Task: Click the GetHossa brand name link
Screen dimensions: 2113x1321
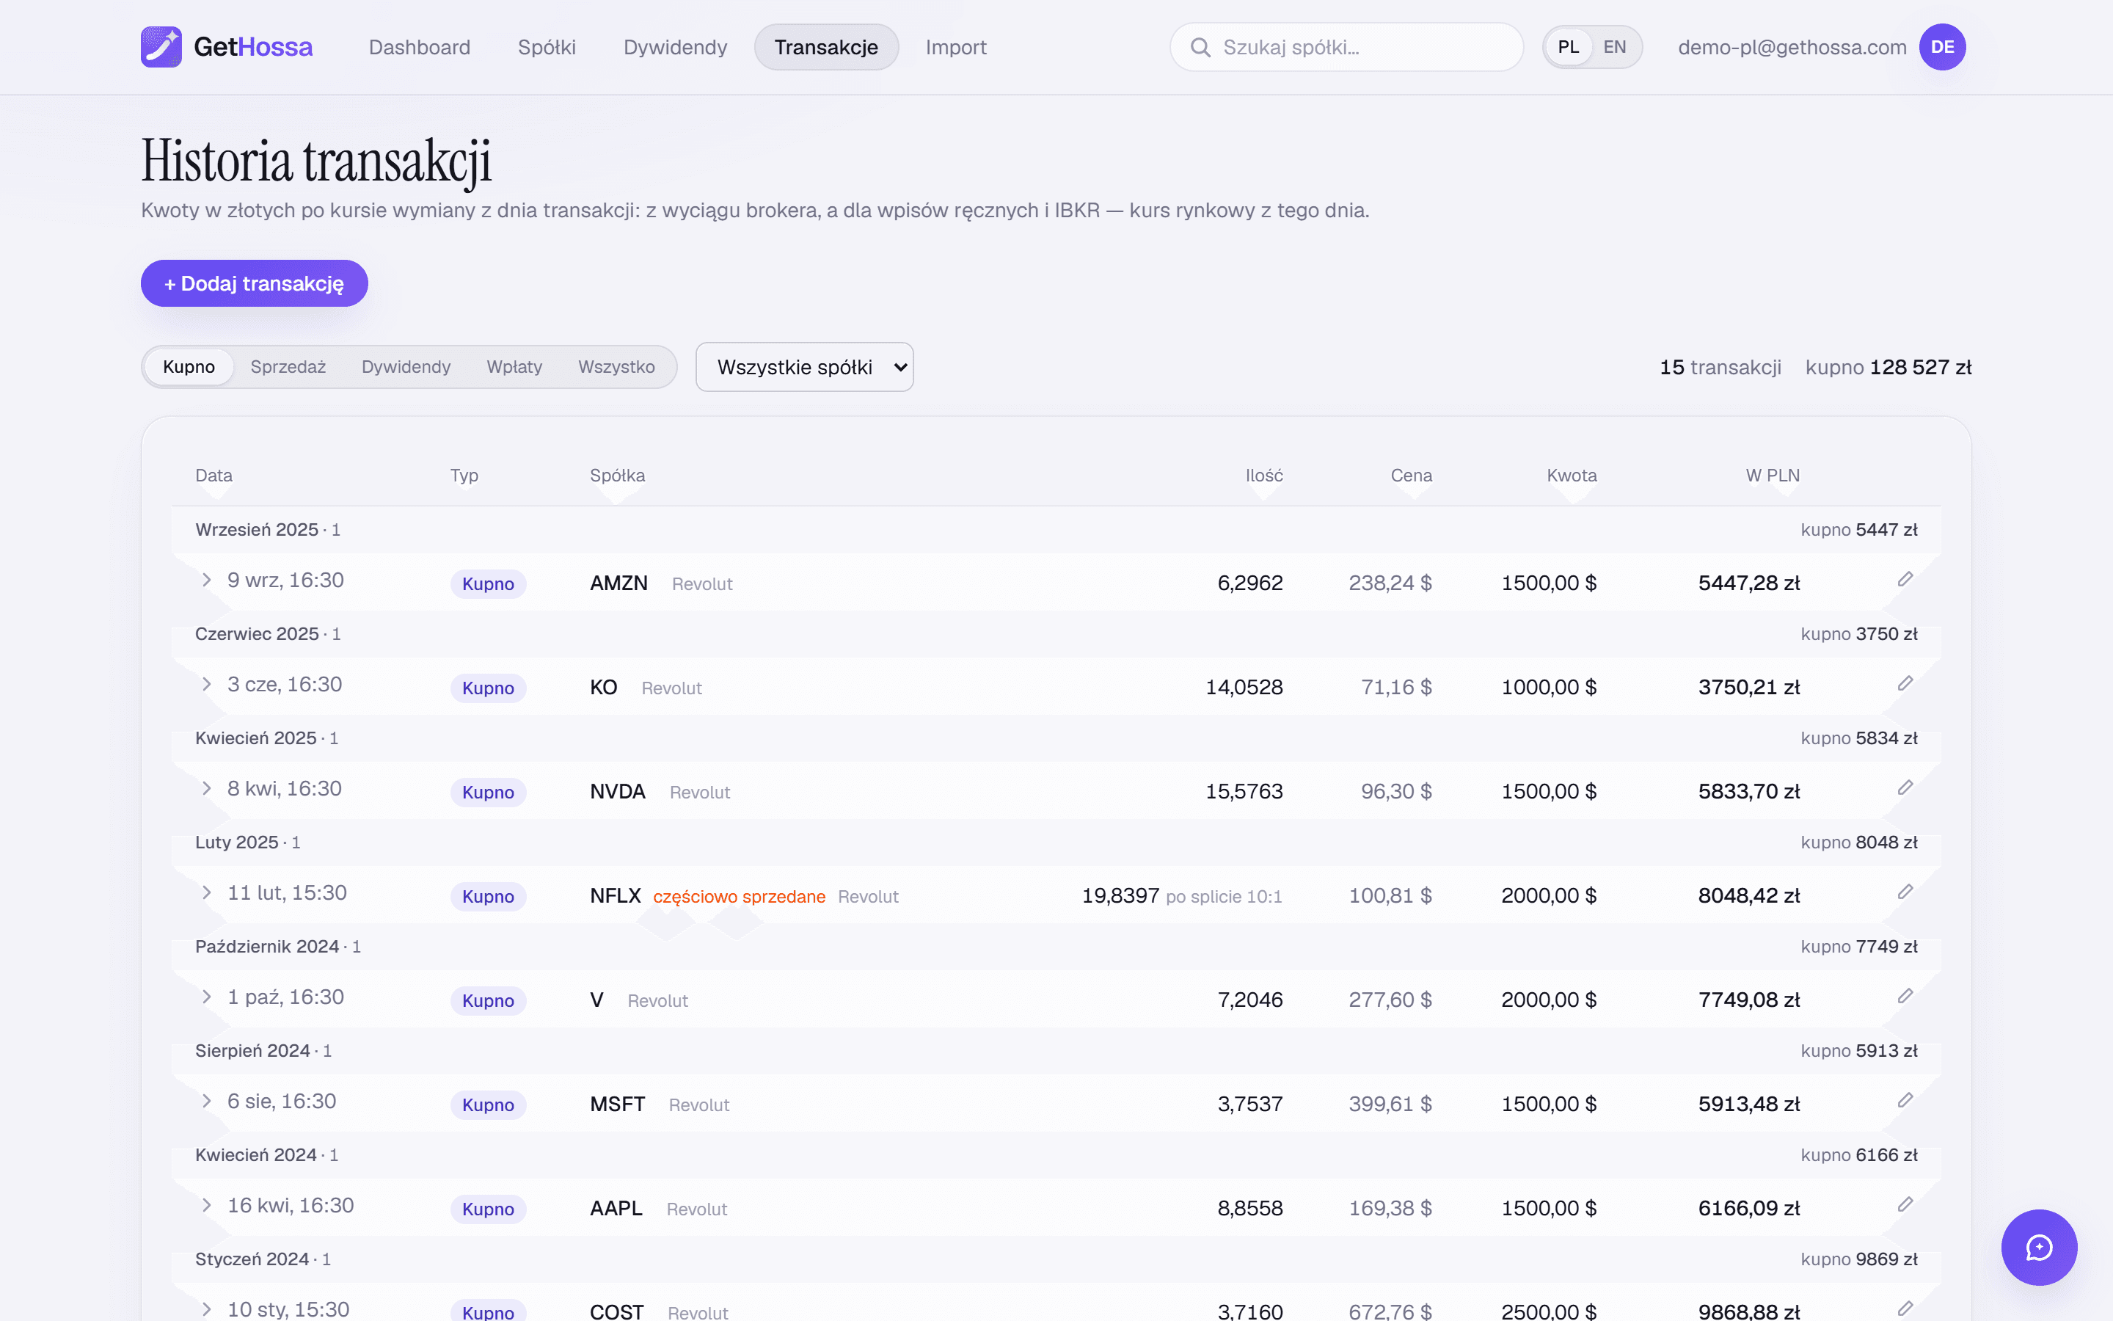Action: (x=253, y=47)
